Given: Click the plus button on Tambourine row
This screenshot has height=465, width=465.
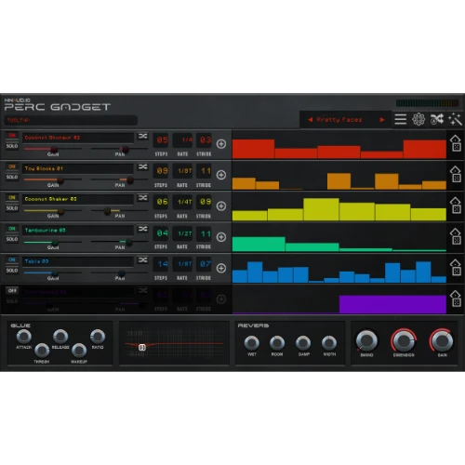Looking at the screenshot, I should (x=221, y=237).
